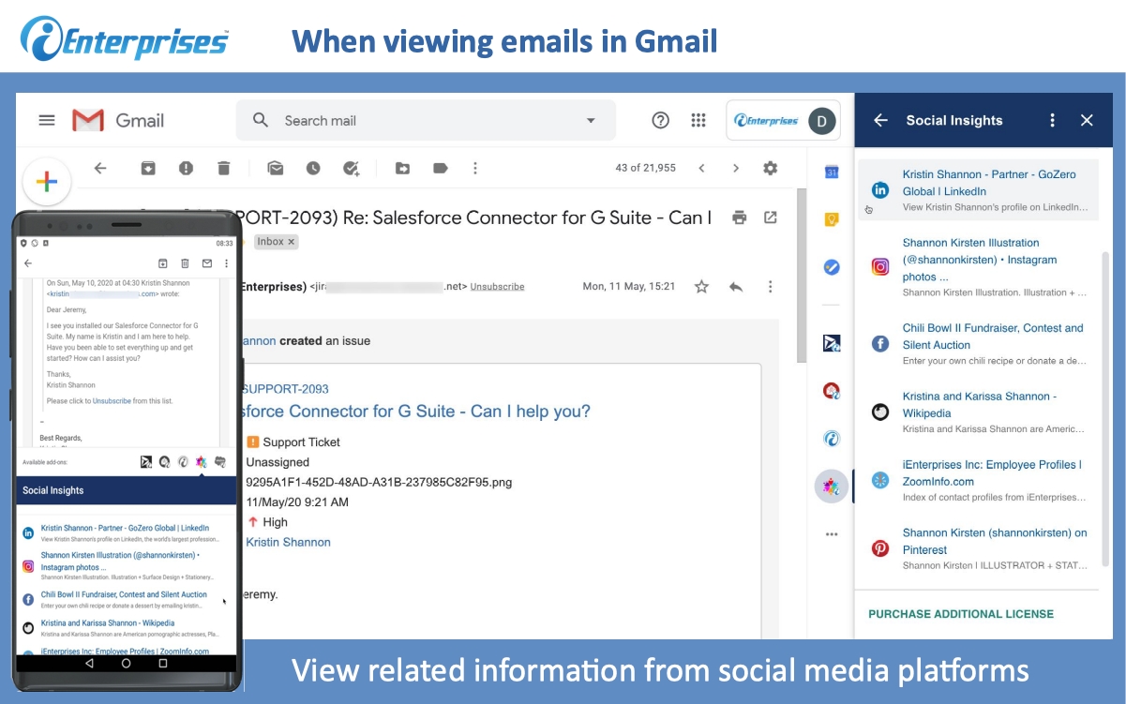Open Move to folder icon
Image resolution: width=1126 pixels, height=704 pixels.
[x=402, y=168]
